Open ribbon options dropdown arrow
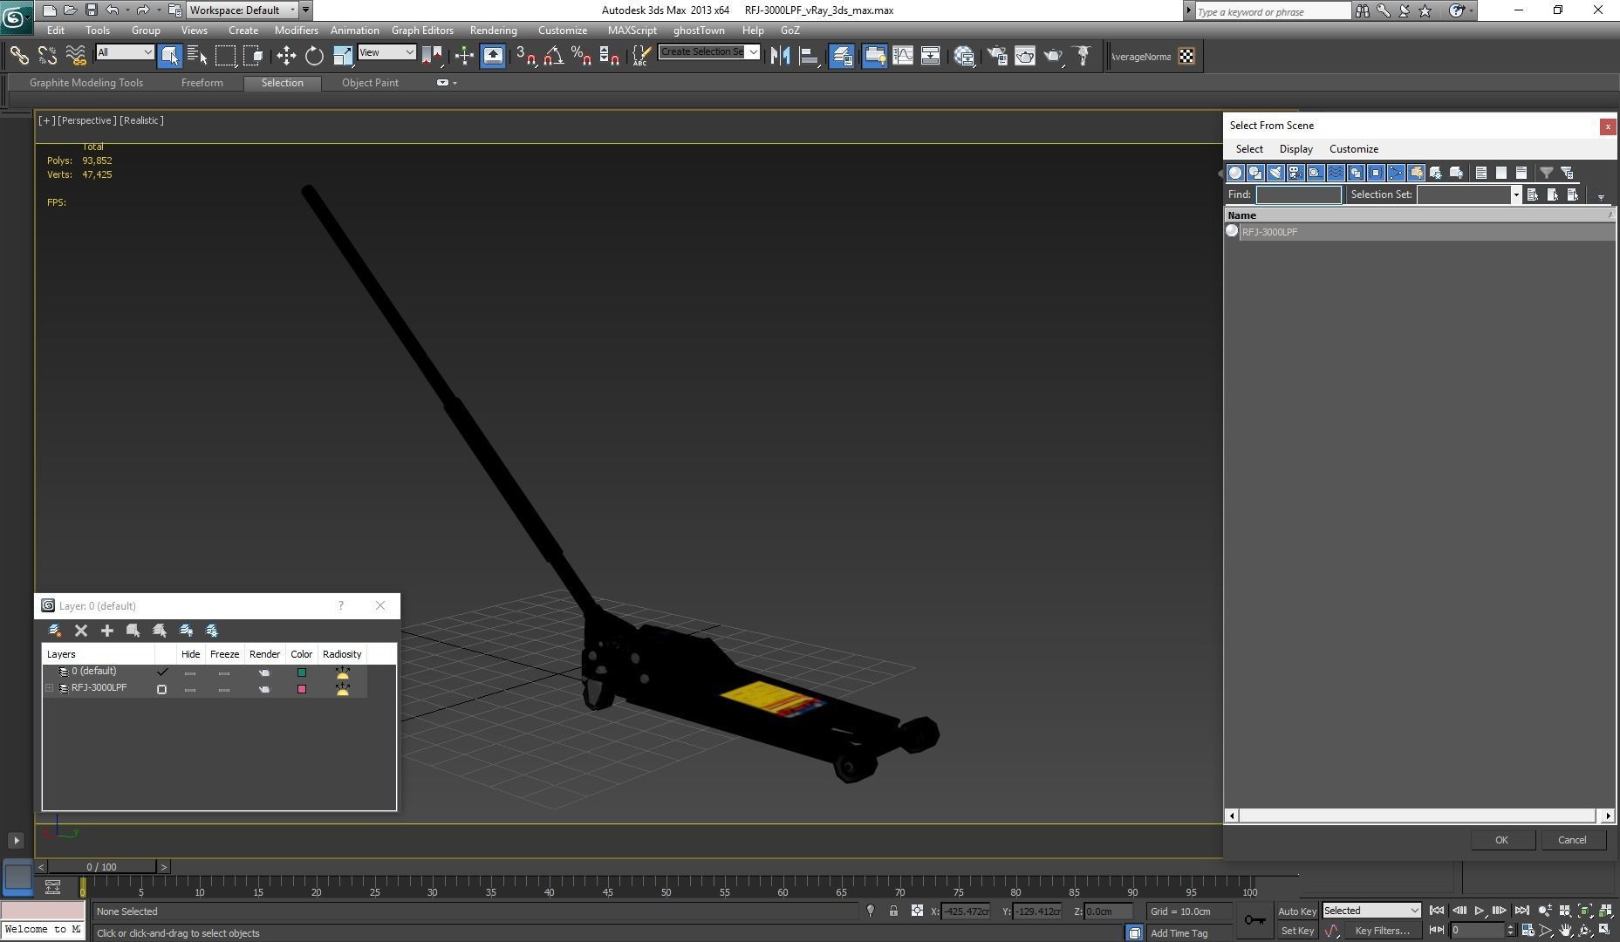This screenshot has height=942, width=1620. 455,83
